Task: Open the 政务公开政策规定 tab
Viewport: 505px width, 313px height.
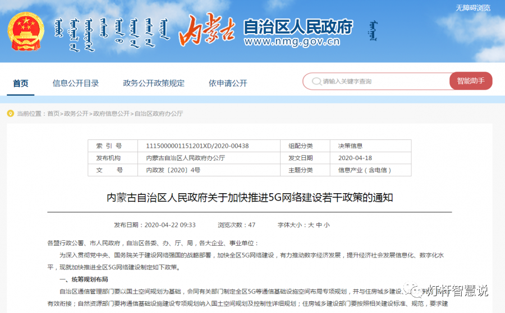Action: pos(154,83)
